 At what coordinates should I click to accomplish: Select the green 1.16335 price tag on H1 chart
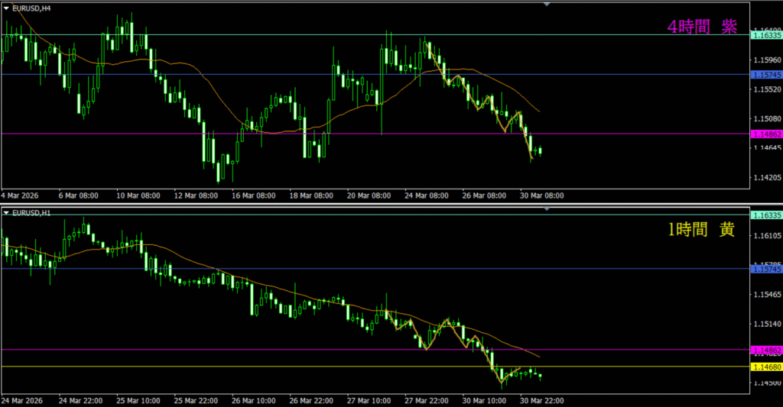pyautogui.click(x=766, y=216)
